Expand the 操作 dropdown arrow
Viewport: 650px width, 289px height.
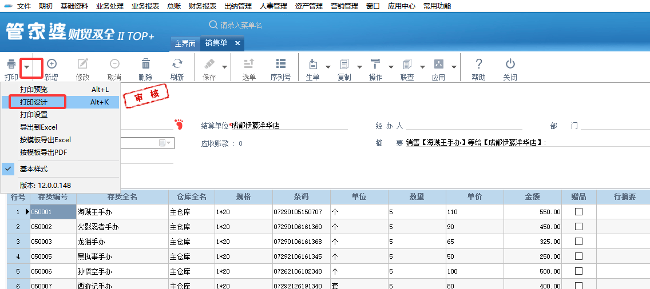click(x=391, y=67)
